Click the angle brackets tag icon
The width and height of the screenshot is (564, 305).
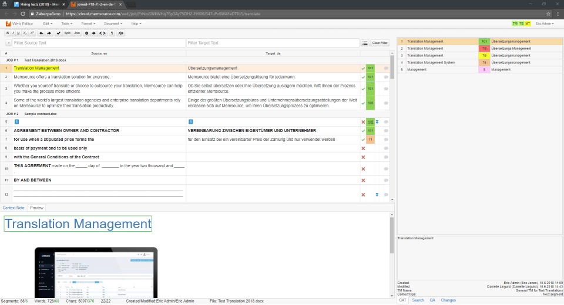tap(102, 33)
